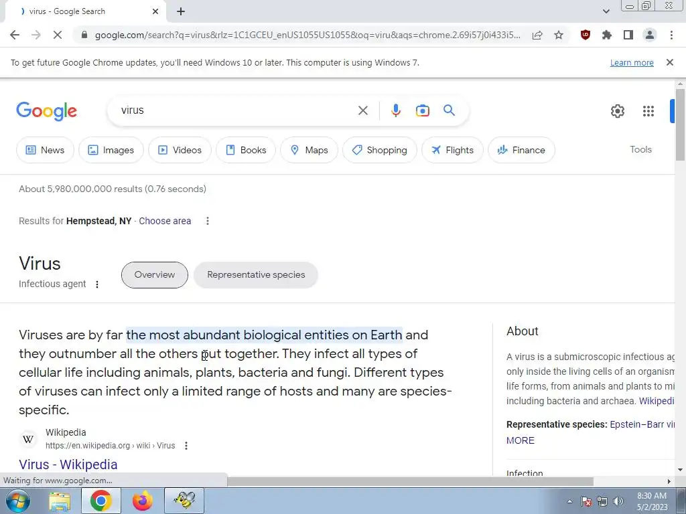Click MORE in the About panel
686x514 pixels.
(x=520, y=440)
